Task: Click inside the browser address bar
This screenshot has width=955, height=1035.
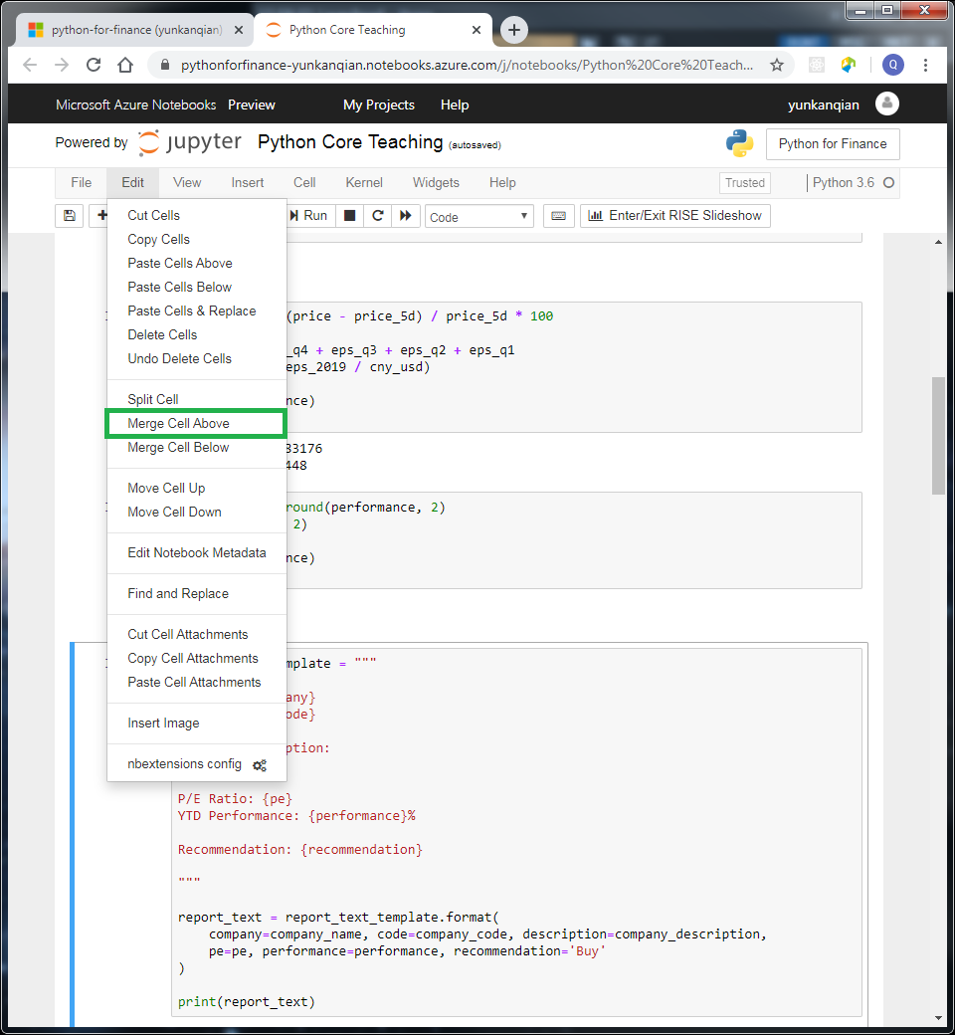Action: tap(448, 64)
